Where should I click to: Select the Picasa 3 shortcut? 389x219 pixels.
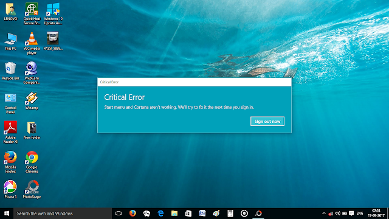click(10, 189)
